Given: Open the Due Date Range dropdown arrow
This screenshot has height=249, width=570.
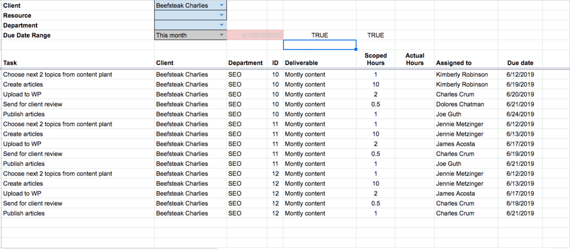Looking at the screenshot, I should [222, 35].
